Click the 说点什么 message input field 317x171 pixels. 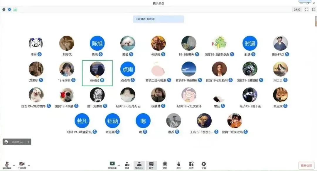(x=18, y=142)
